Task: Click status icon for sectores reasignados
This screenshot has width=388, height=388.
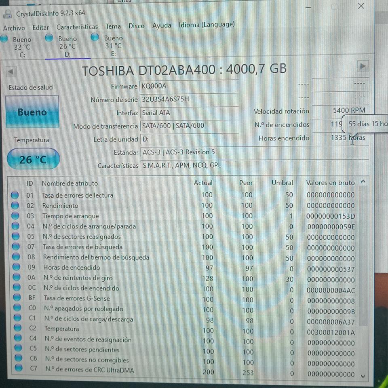Action: pyautogui.click(x=16, y=236)
